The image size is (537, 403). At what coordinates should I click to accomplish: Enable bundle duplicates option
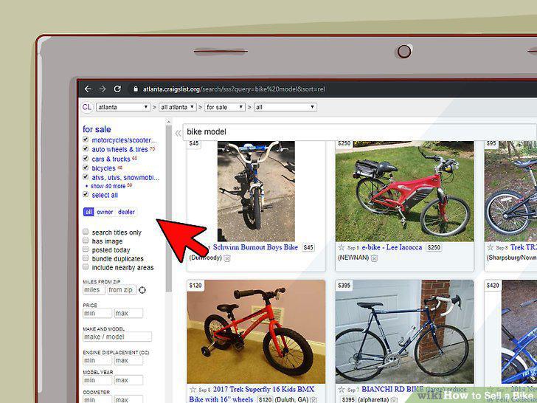pyautogui.click(x=86, y=258)
